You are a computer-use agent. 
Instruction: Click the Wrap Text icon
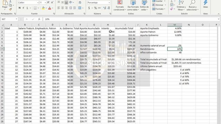[80, 2]
